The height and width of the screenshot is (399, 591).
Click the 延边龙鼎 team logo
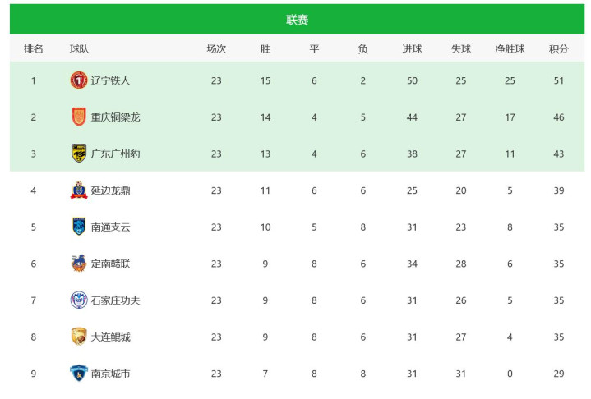pos(78,190)
